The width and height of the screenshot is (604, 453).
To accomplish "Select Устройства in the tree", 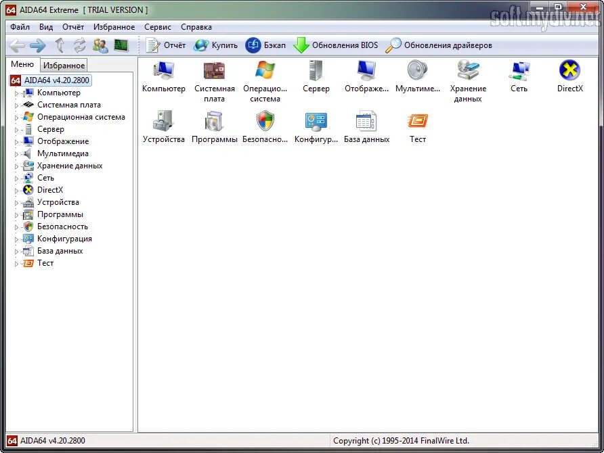I will [x=58, y=202].
